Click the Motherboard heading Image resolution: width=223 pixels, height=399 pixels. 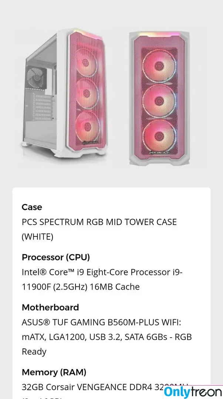click(x=50, y=307)
